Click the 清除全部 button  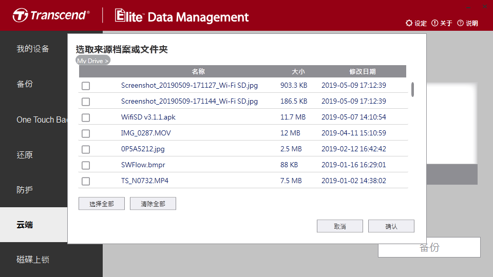tap(153, 204)
